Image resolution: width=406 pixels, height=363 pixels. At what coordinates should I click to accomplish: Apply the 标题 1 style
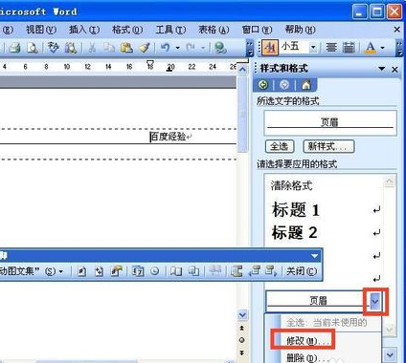[324, 210]
